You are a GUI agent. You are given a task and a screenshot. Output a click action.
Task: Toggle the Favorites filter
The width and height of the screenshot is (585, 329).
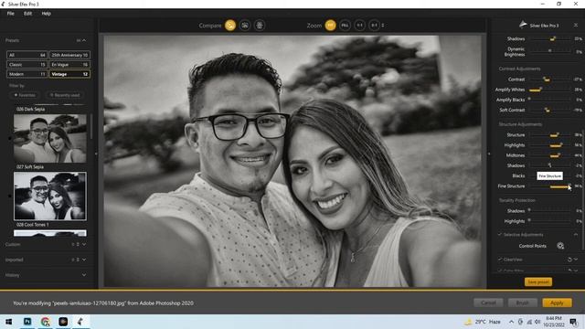point(25,95)
